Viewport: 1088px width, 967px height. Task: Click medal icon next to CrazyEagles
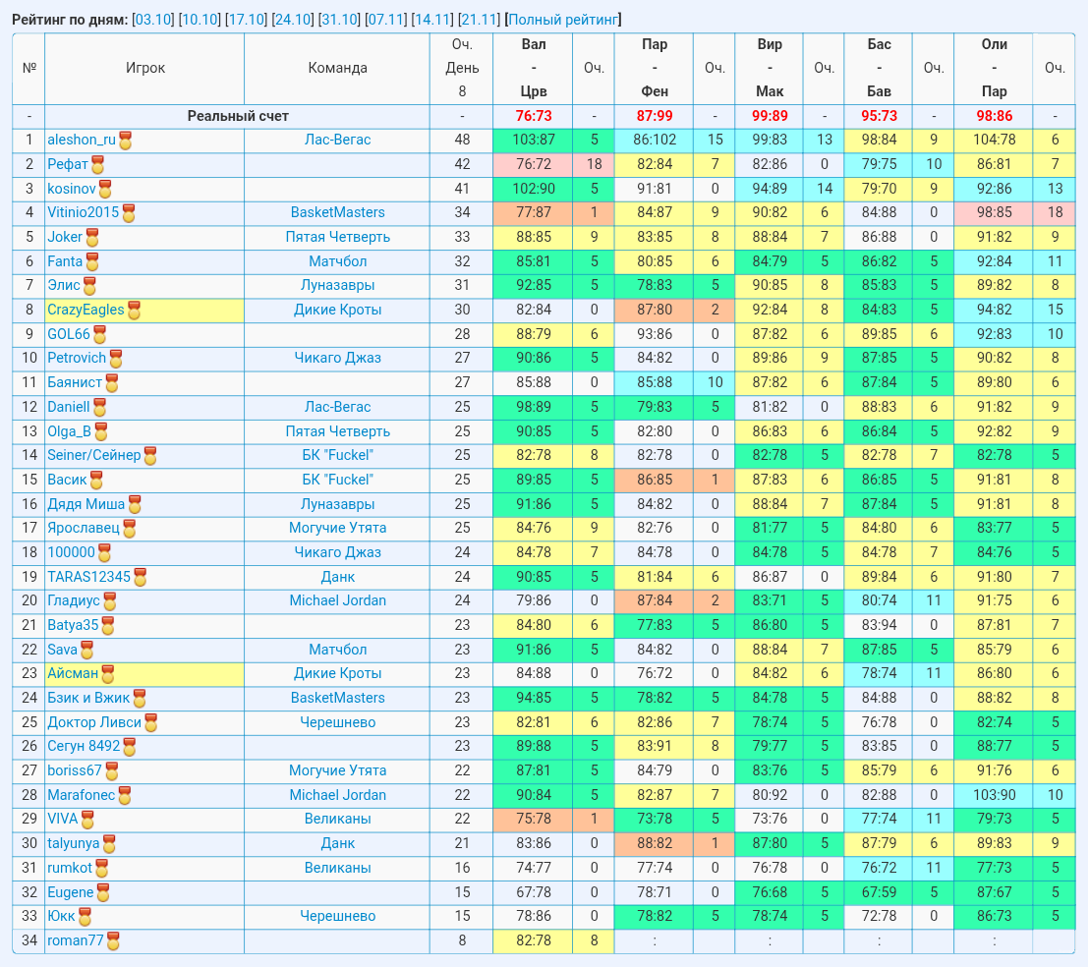134,311
